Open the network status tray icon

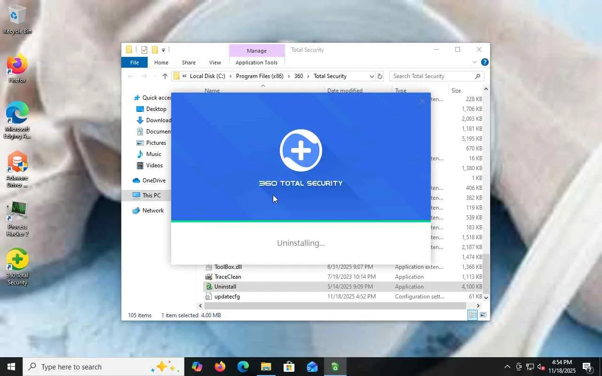(x=530, y=367)
